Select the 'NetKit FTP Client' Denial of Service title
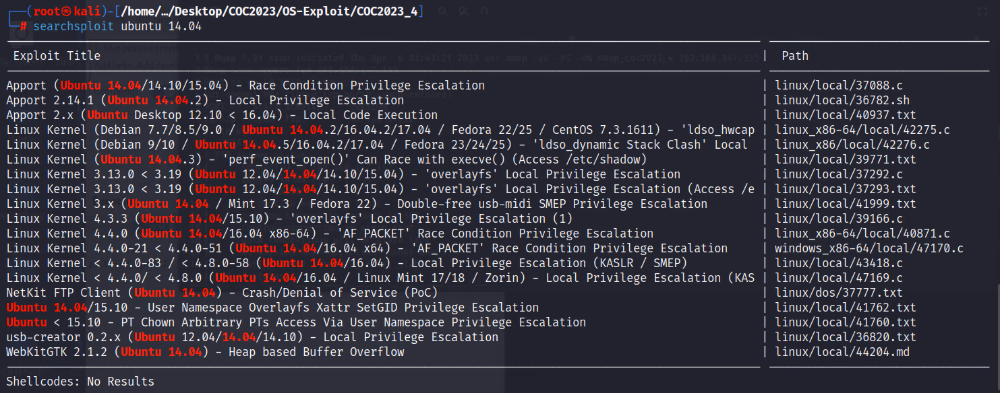The image size is (1000, 393). click(x=222, y=293)
